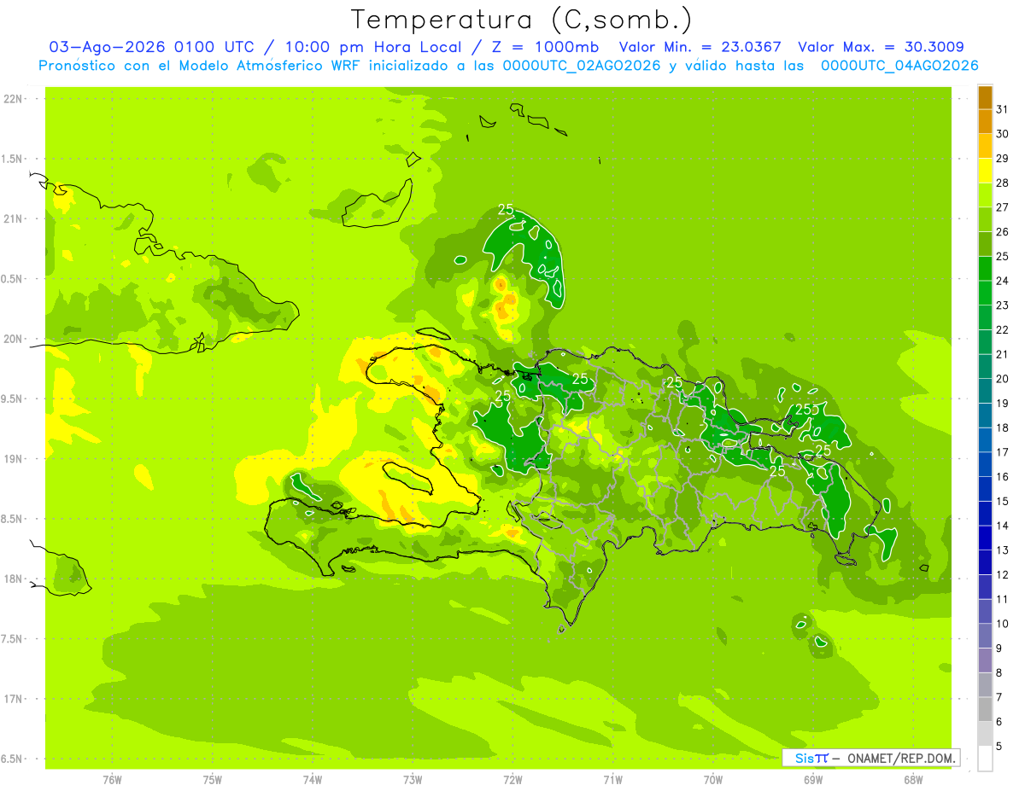Click the "18N" latitude label
The width and height of the screenshot is (1025, 791).
point(13,579)
